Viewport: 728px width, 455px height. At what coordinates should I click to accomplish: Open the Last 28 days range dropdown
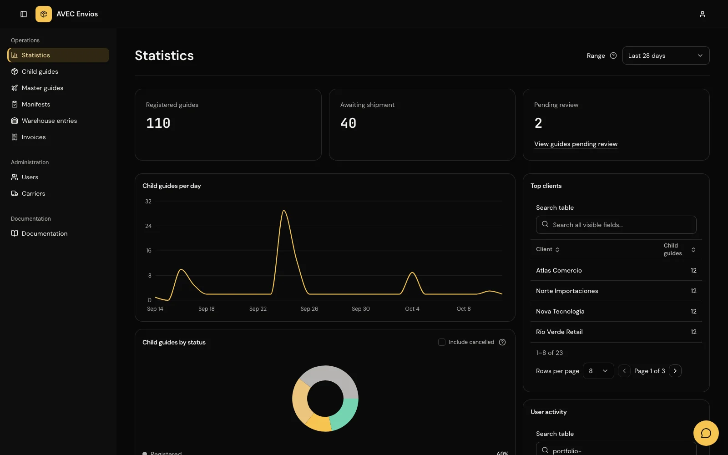[666, 56]
